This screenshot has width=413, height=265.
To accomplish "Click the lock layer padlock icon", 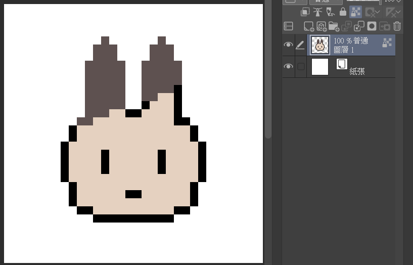I will [343, 12].
